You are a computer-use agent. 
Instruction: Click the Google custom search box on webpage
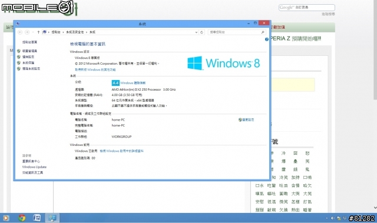307,8
